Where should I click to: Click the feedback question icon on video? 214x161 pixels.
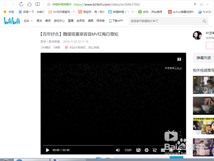pyautogui.click(x=179, y=59)
